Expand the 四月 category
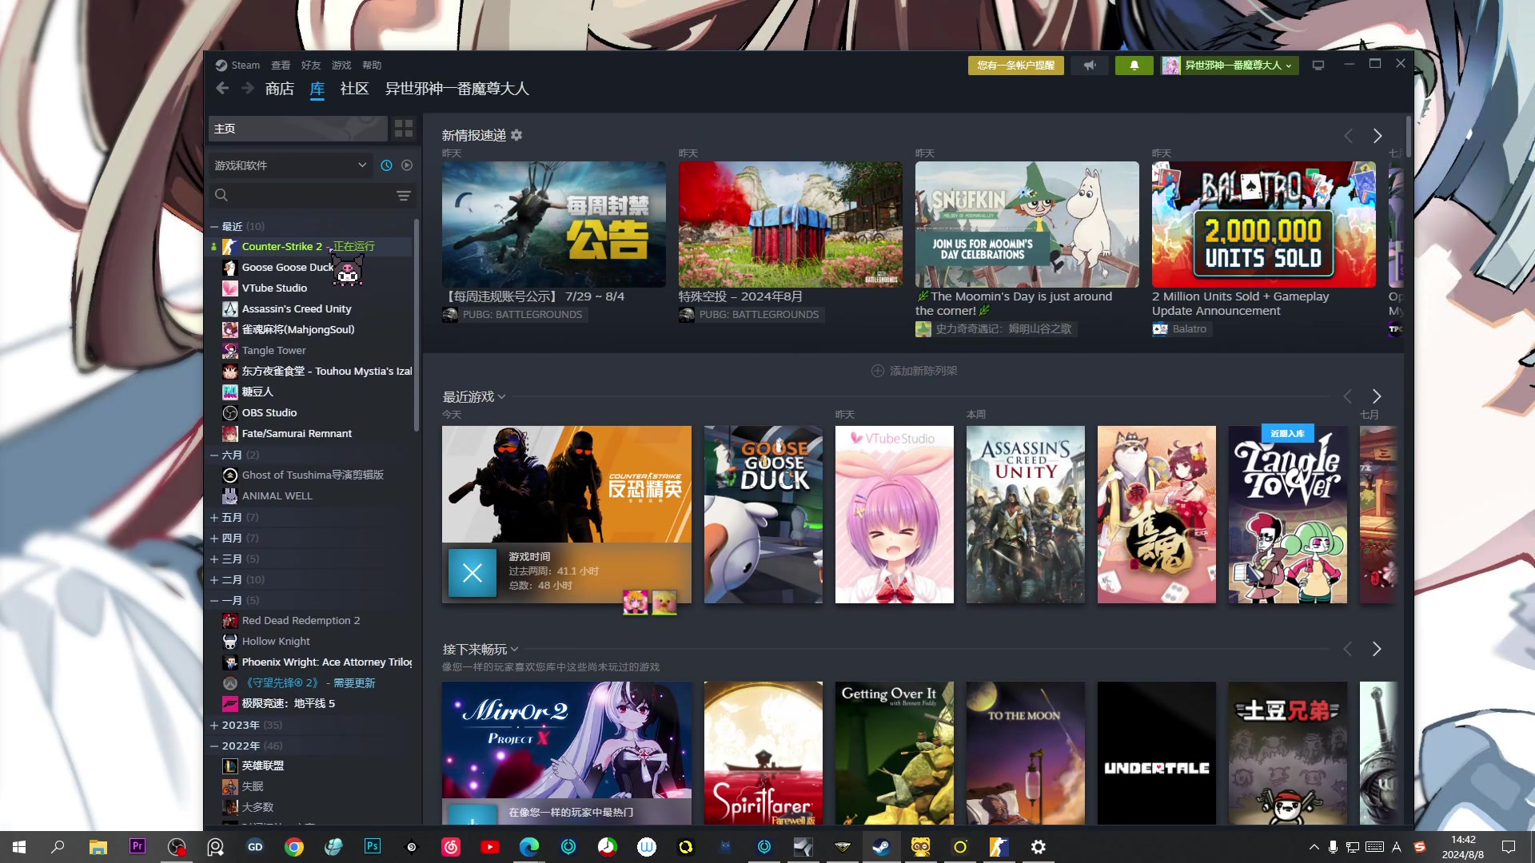 point(213,539)
